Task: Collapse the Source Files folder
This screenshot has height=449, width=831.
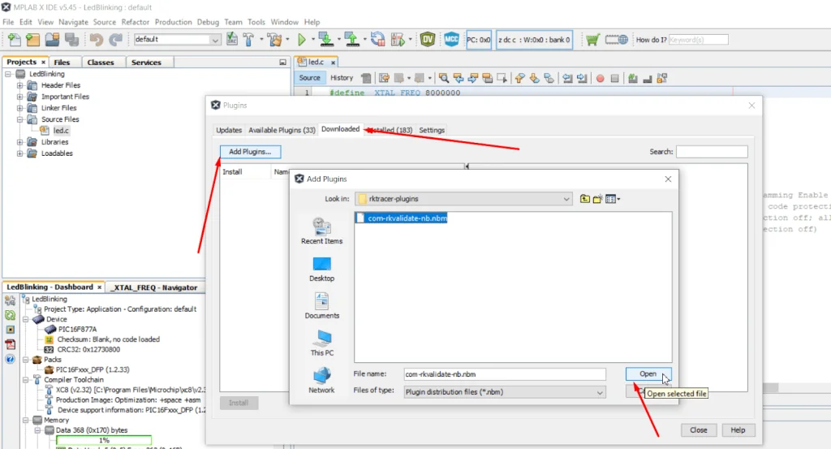Action: (x=19, y=119)
